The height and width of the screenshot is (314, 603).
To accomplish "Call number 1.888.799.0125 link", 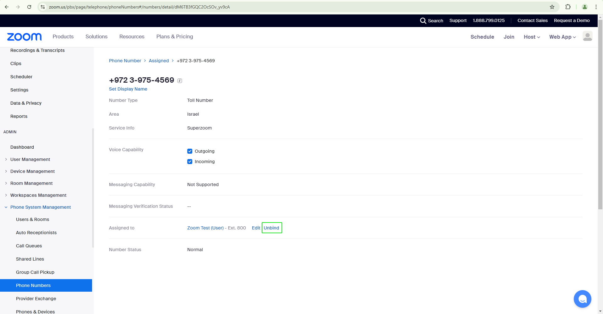I will click(489, 20).
